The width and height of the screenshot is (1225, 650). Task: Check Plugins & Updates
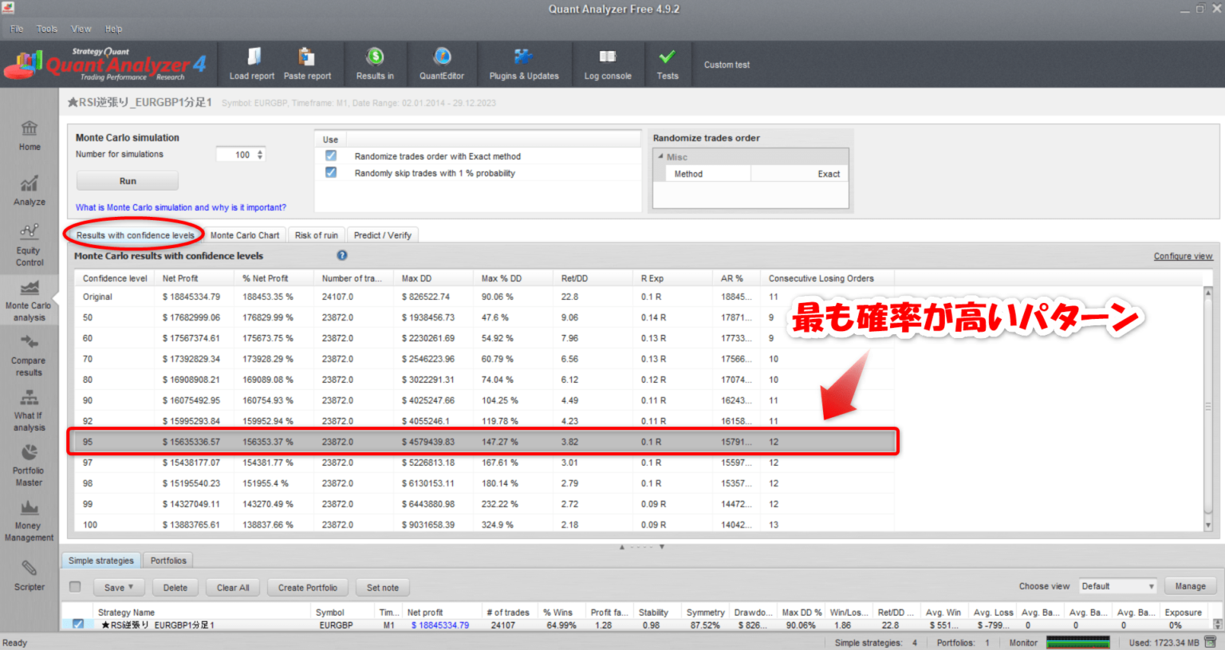(524, 63)
